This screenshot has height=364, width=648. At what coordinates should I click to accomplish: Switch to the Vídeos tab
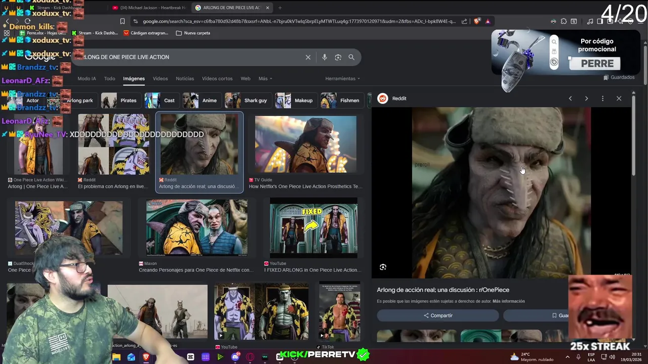point(160,78)
